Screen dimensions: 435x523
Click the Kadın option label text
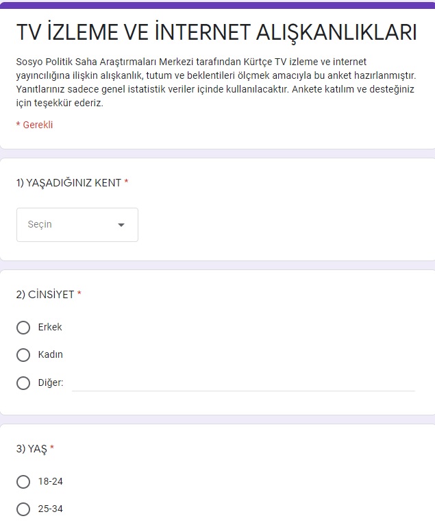[x=50, y=354]
